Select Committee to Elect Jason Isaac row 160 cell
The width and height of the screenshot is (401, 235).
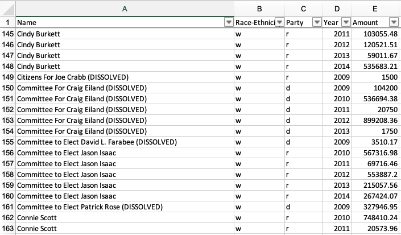click(125, 196)
